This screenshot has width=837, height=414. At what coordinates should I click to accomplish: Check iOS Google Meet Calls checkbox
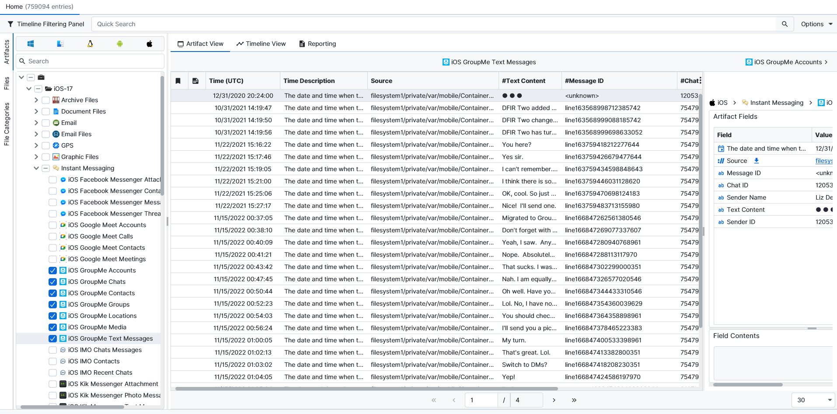pyautogui.click(x=52, y=236)
